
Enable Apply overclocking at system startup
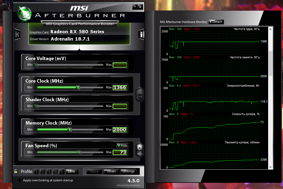(20, 180)
